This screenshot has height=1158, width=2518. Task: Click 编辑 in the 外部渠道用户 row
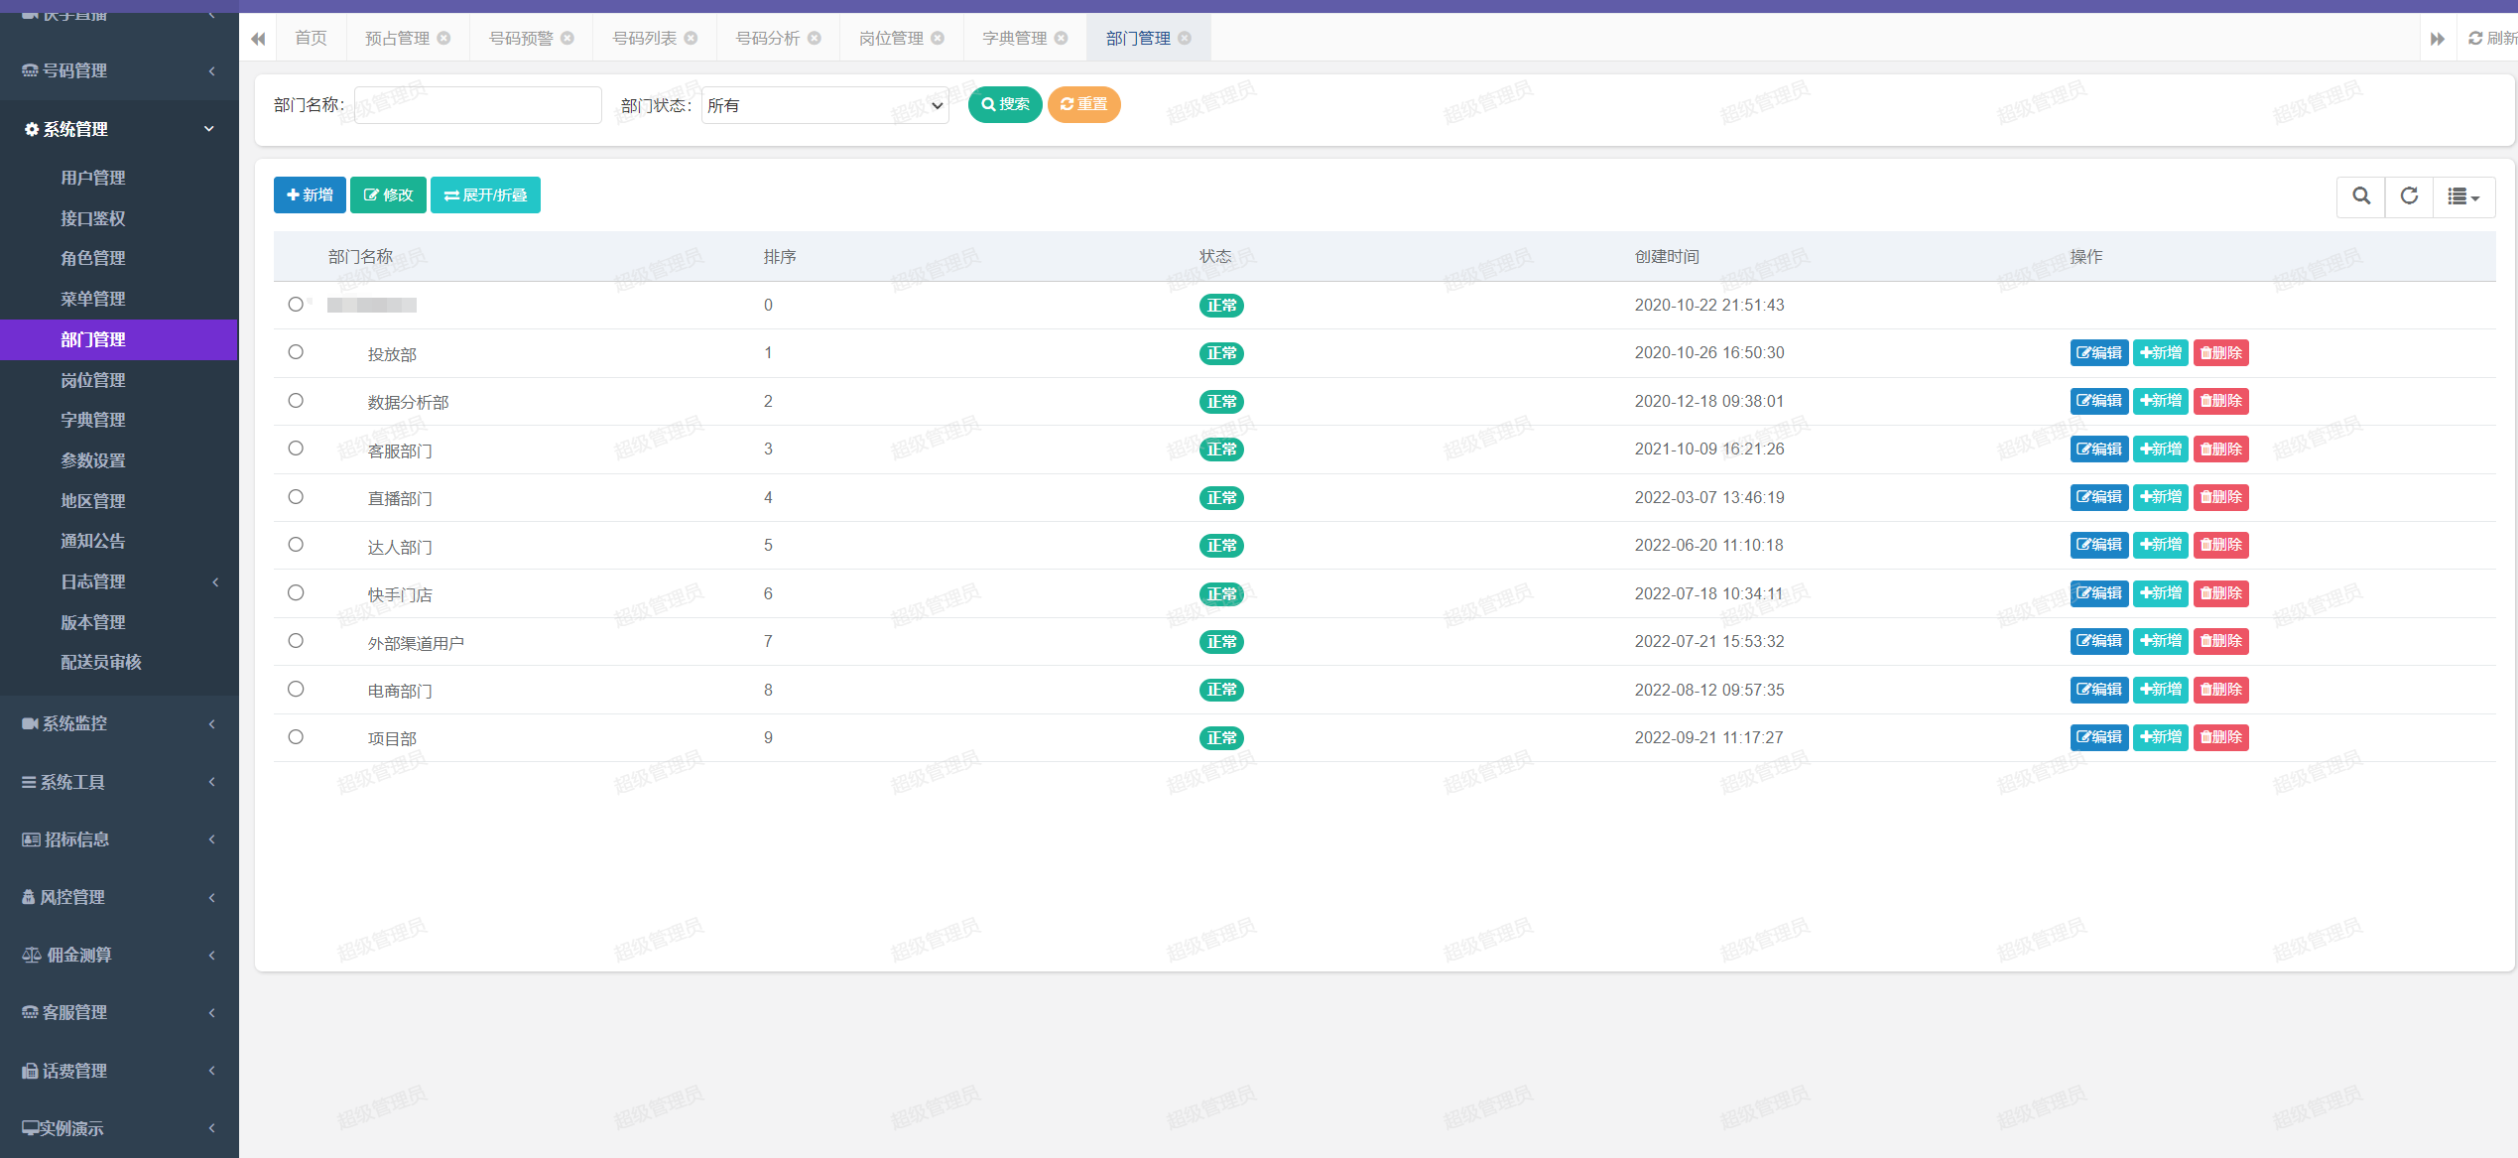[2099, 641]
